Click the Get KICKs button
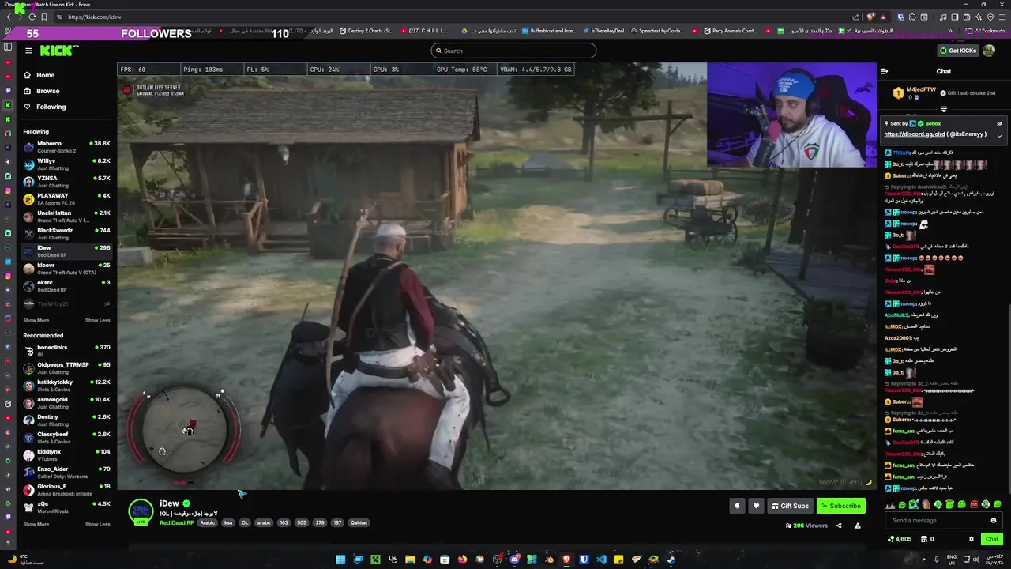This screenshot has width=1011, height=569. [958, 51]
